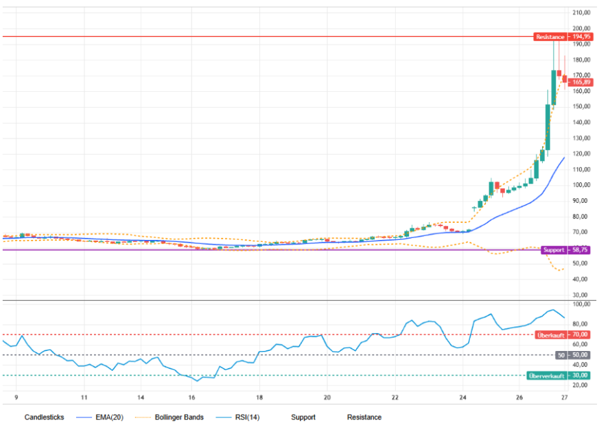Click the 150,00 price axis label

(x=581, y=106)
